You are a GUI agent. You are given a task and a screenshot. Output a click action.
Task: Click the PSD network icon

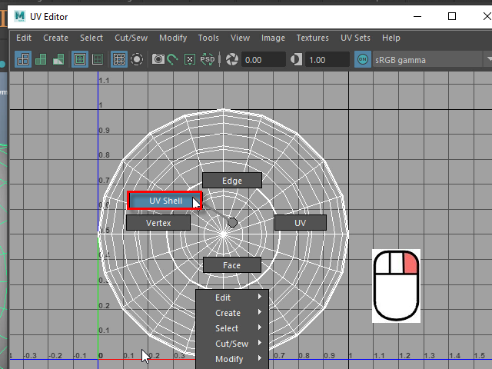(208, 59)
